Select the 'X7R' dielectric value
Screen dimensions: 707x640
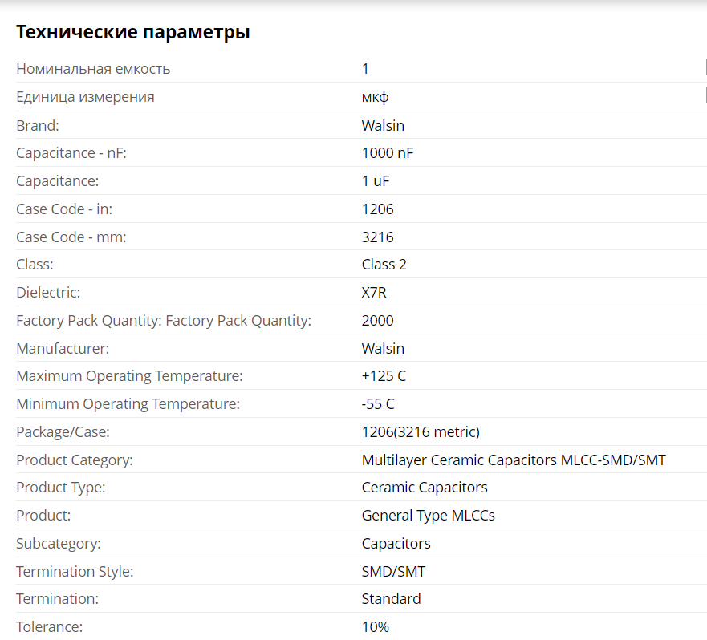pos(374,293)
